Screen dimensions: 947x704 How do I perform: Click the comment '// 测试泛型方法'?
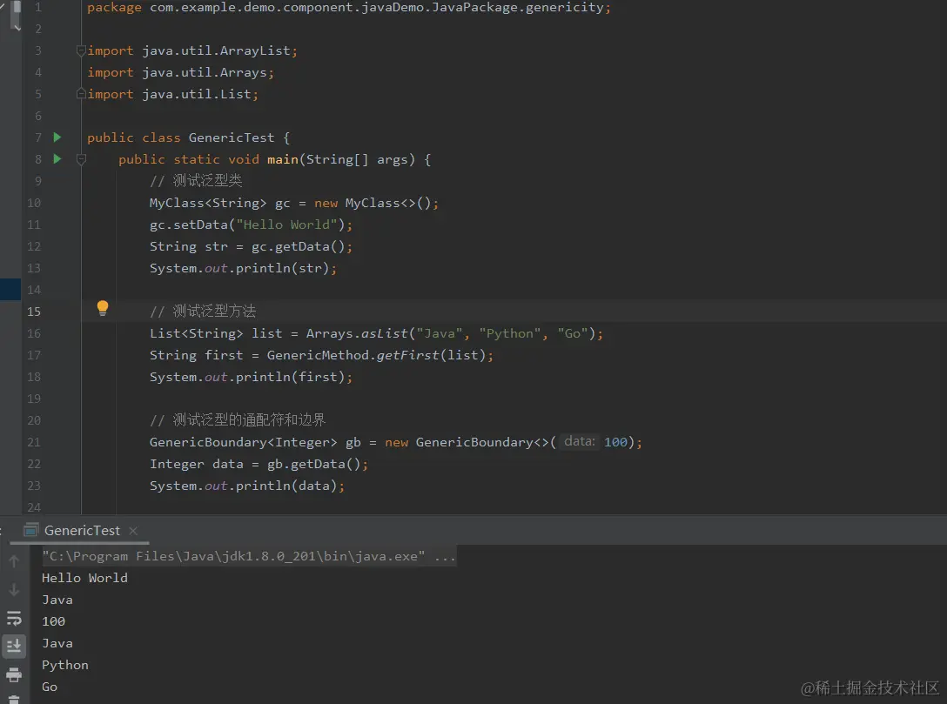(203, 311)
